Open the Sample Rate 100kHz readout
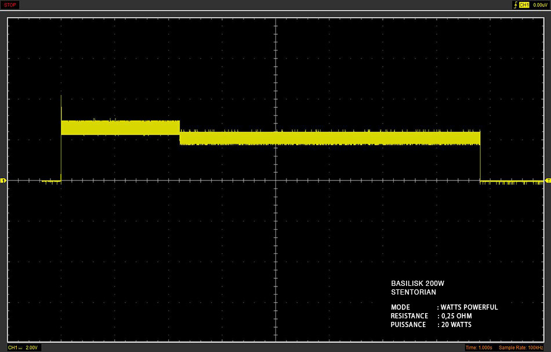 pos(521,347)
